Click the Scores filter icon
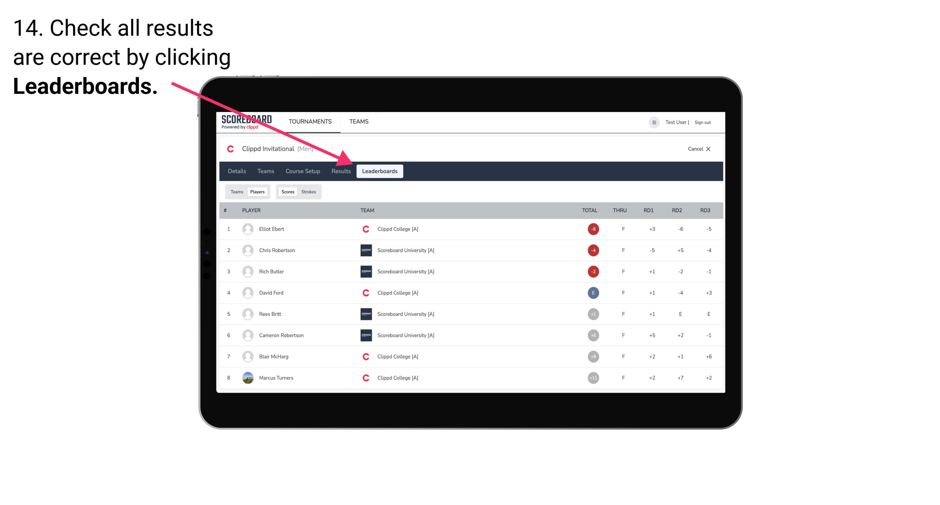The height and width of the screenshot is (505, 940). click(x=288, y=192)
